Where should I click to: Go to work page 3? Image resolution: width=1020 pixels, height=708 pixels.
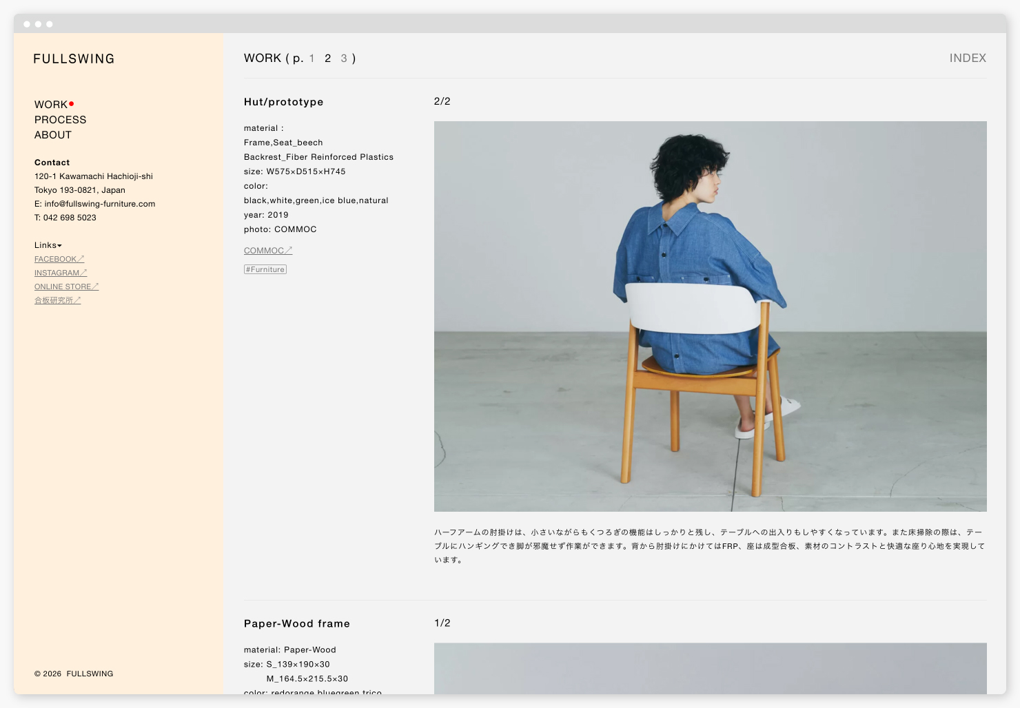point(344,59)
